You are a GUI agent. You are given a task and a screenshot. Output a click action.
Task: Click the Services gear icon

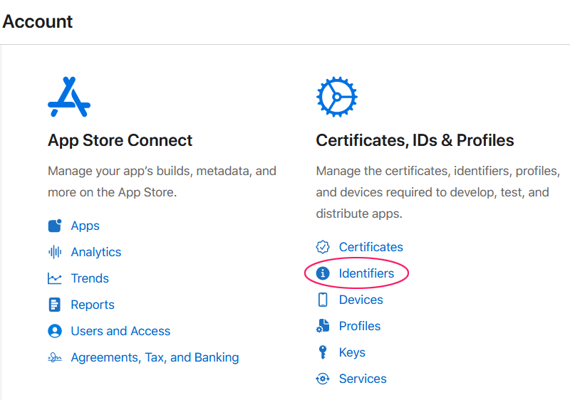pyautogui.click(x=323, y=379)
